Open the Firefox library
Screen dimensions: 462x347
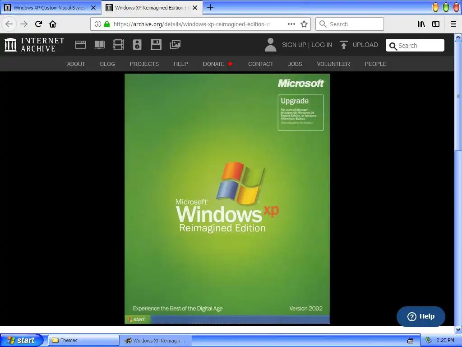pos(421,24)
